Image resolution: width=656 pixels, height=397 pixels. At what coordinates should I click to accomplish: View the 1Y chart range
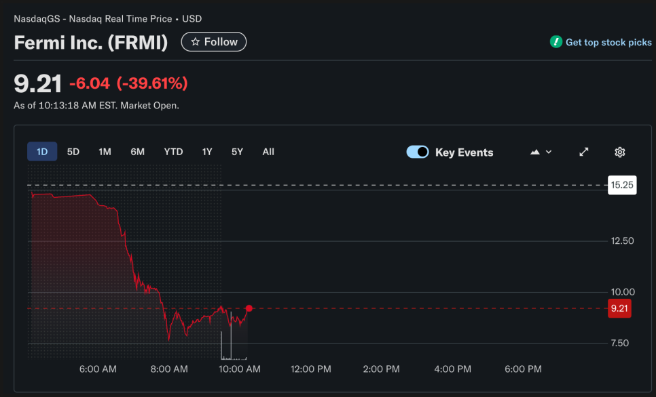[x=207, y=152]
